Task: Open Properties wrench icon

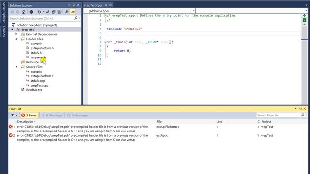Action: pyautogui.click(x=67, y=12)
